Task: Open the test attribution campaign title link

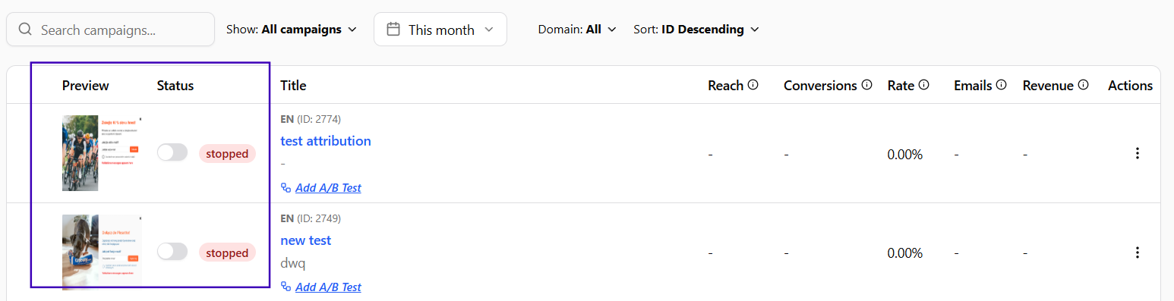Action: (326, 141)
